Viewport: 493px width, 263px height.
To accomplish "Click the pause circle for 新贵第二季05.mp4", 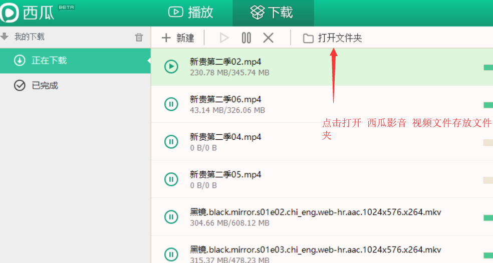I will click(x=171, y=179).
